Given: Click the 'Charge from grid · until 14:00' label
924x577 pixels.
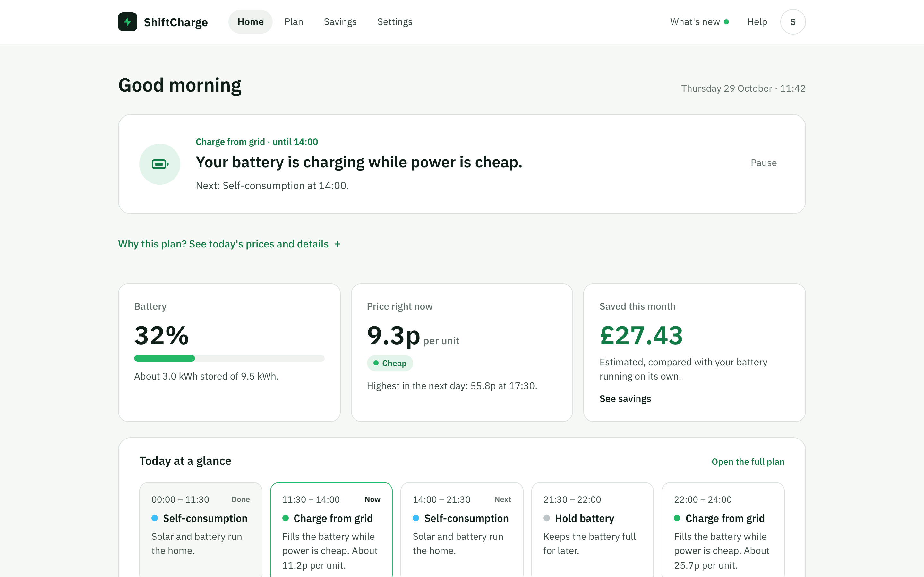Looking at the screenshot, I should (x=257, y=142).
